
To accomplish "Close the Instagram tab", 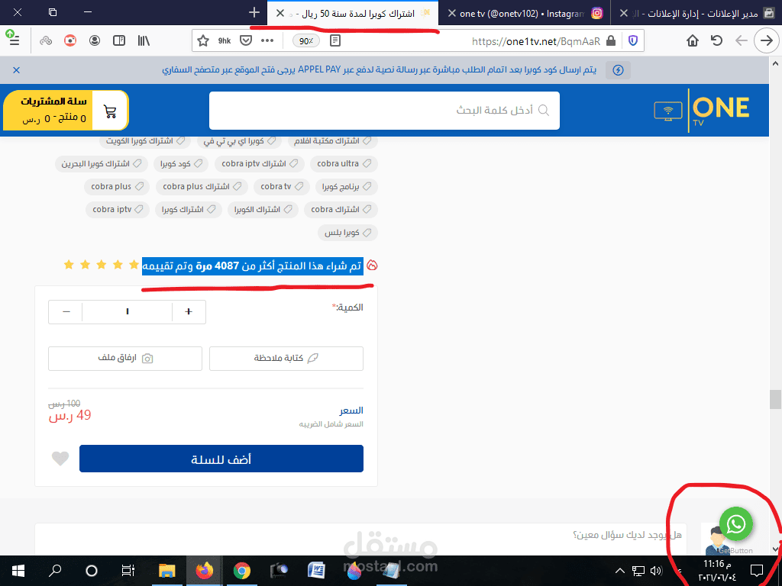I will 452,14.
